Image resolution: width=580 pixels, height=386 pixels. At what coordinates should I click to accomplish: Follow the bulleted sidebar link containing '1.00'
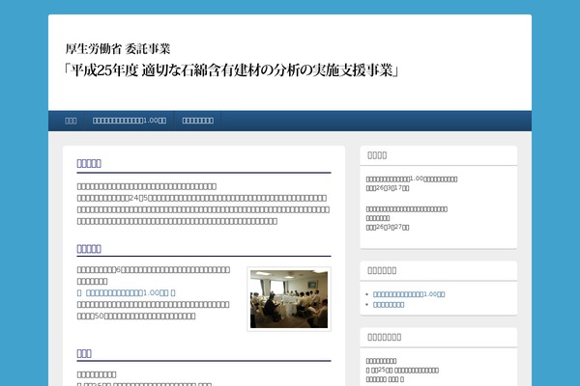409,294
